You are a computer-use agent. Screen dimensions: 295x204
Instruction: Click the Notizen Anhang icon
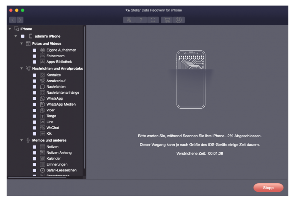43,153
